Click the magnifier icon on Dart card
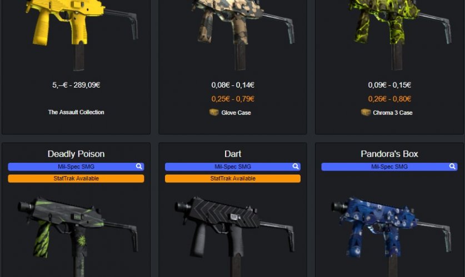465x277 pixels. click(x=296, y=166)
